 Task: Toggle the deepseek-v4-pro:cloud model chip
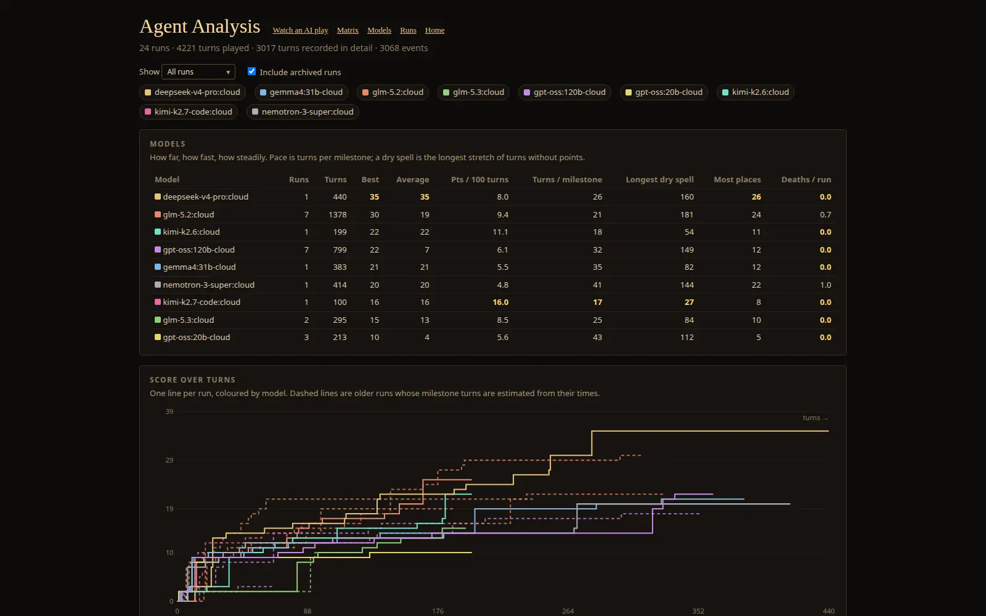(x=192, y=92)
